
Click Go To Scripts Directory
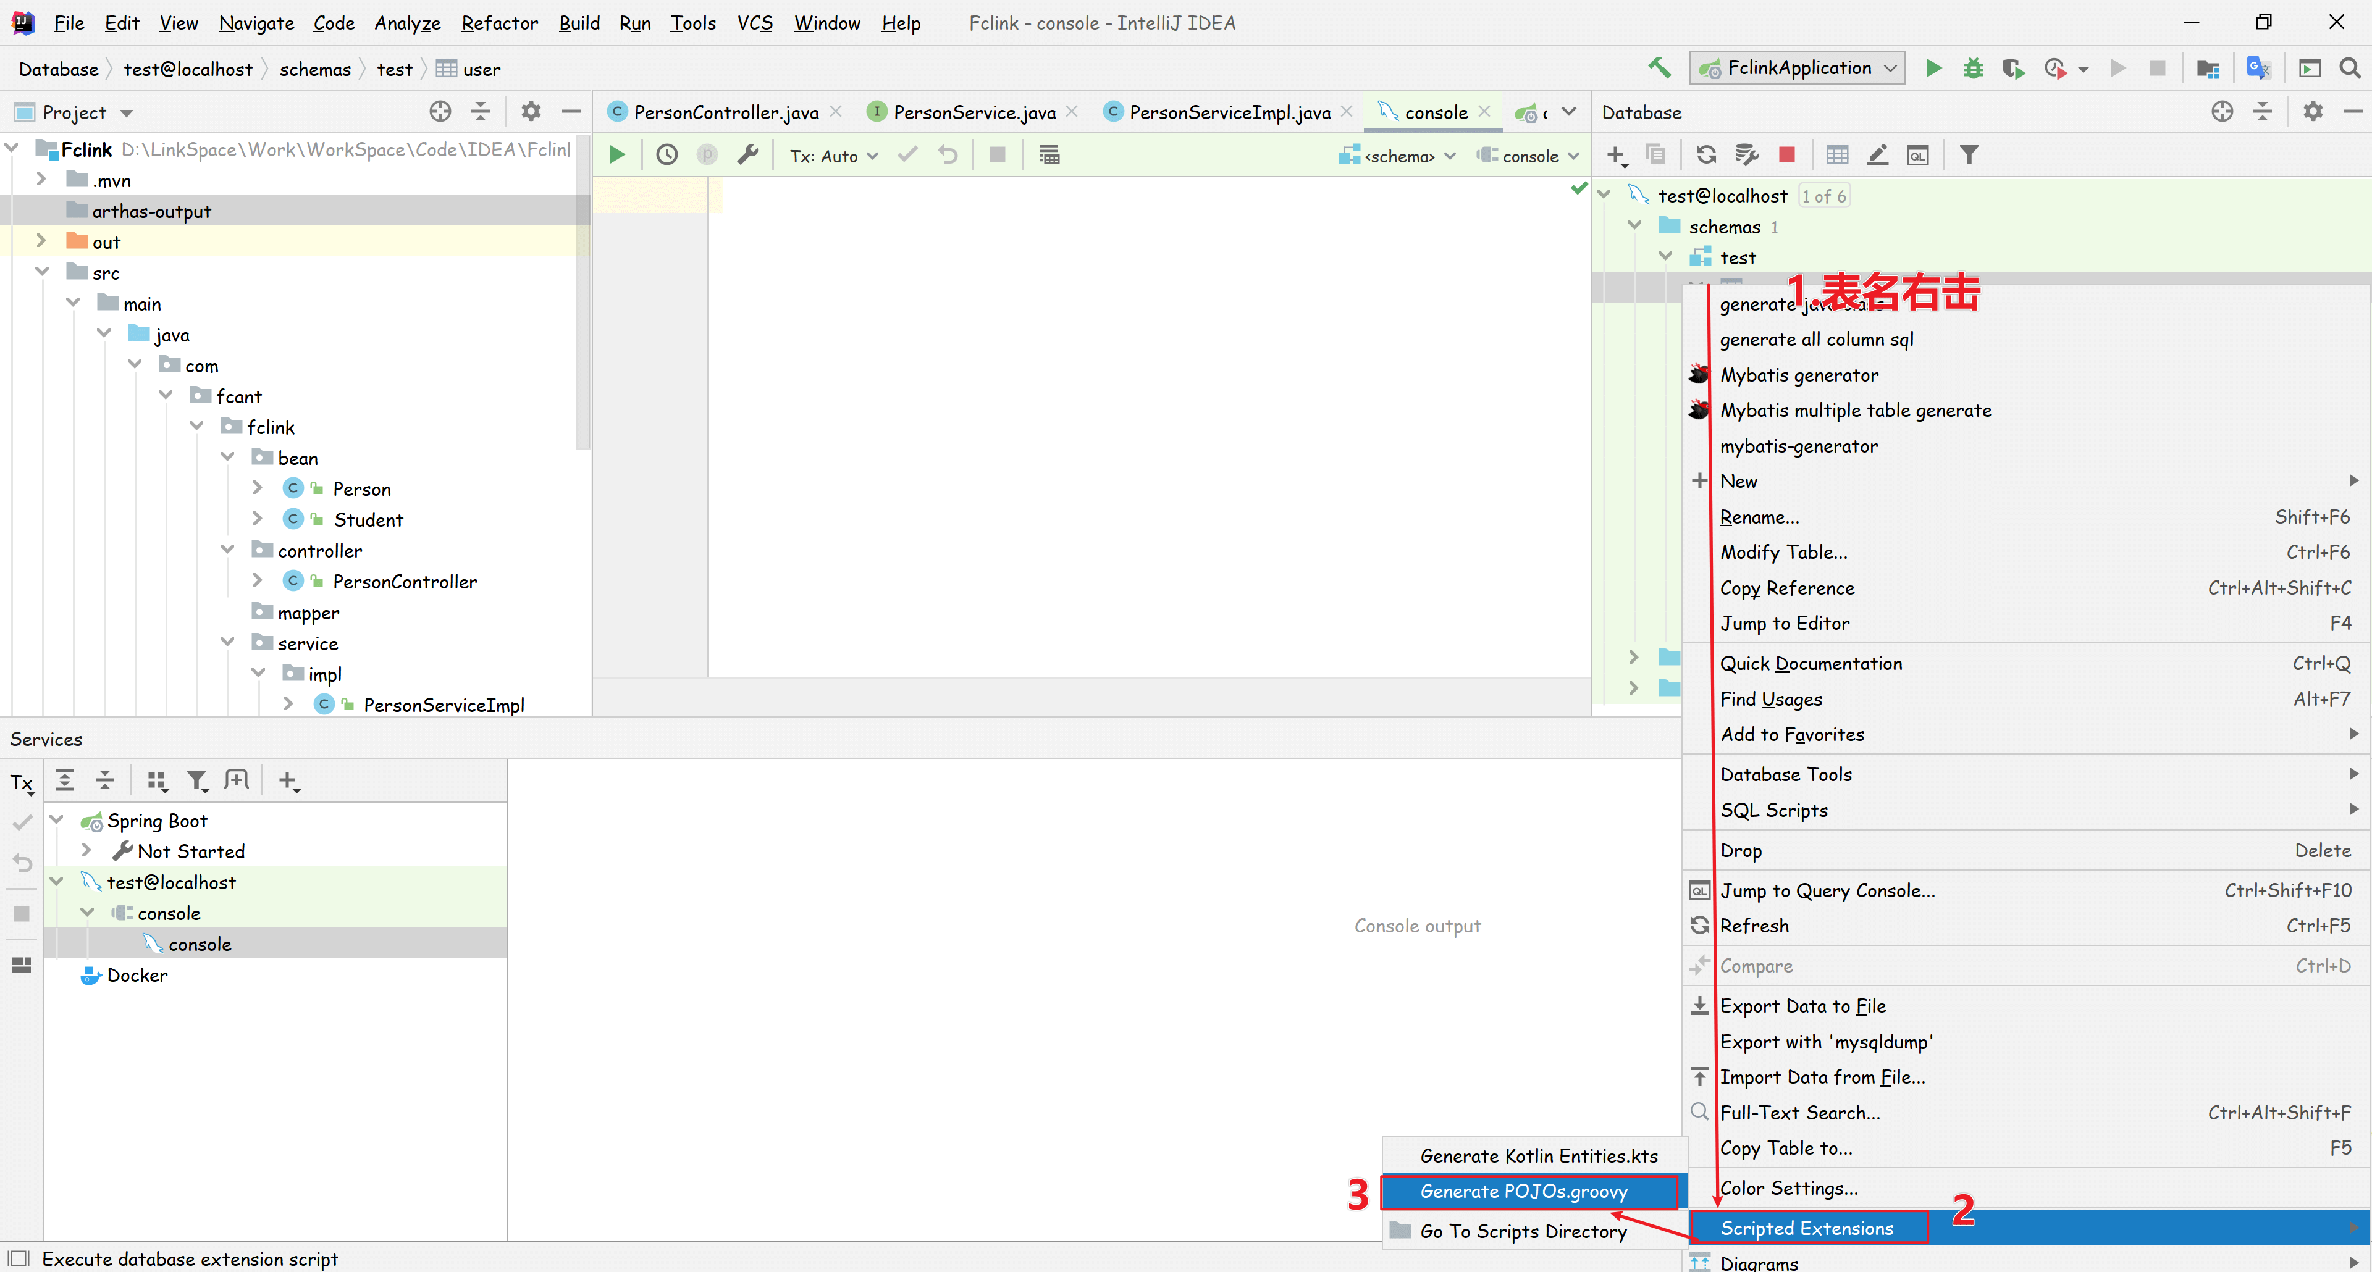point(1523,1231)
